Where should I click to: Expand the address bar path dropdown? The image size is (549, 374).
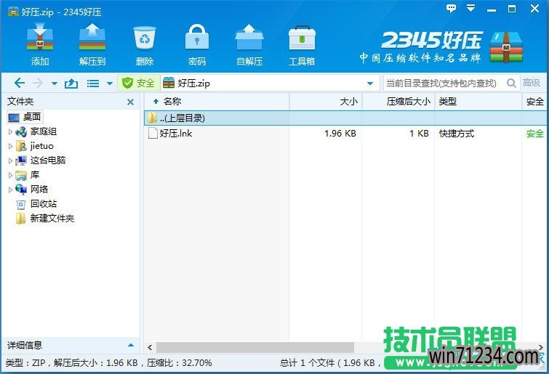click(x=370, y=84)
